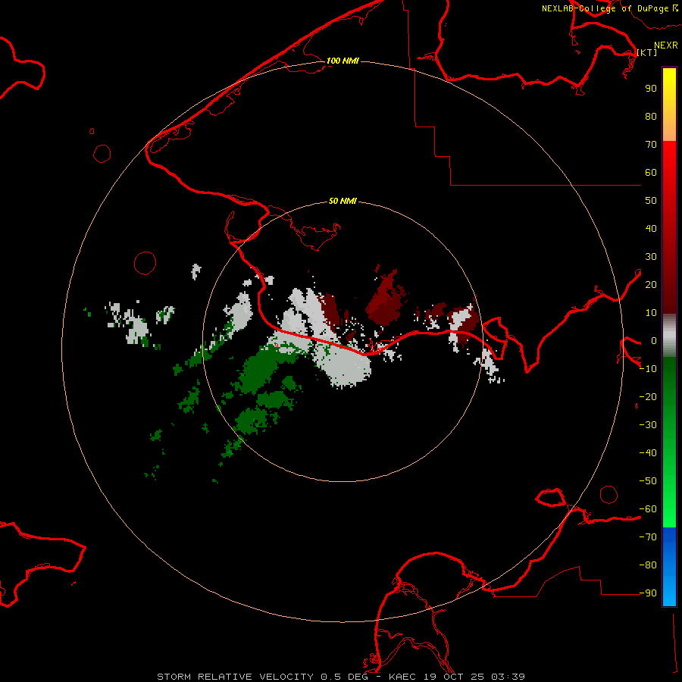Click the yellow top of color bar
The image size is (682, 682).
coord(669,83)
